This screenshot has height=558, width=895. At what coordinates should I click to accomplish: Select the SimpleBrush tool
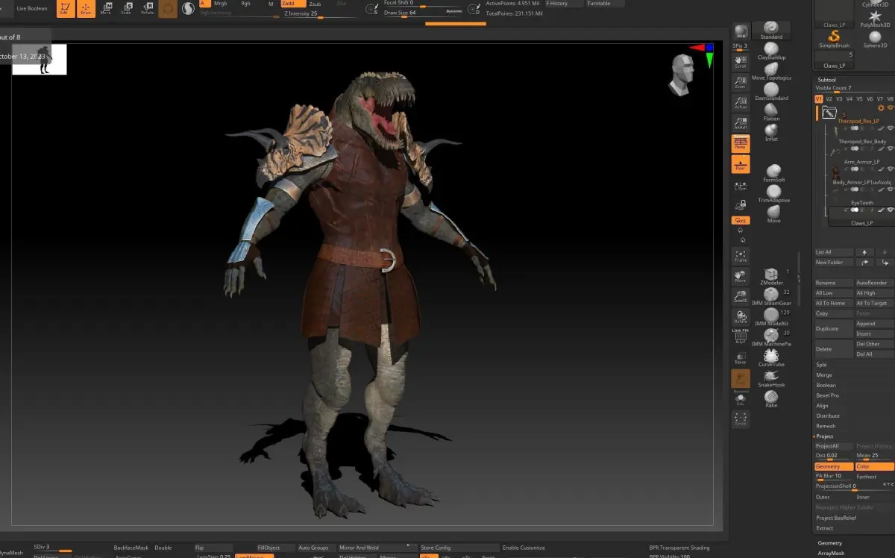[x=834, y=39]
